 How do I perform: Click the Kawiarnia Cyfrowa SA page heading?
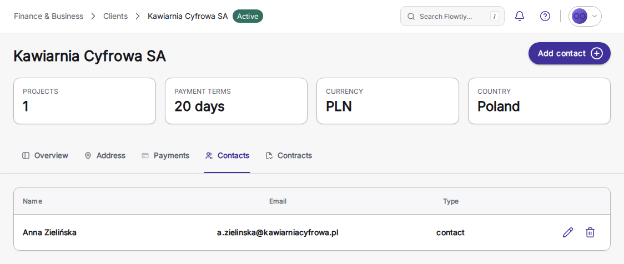pyautogui.click(x=90, y=56)
